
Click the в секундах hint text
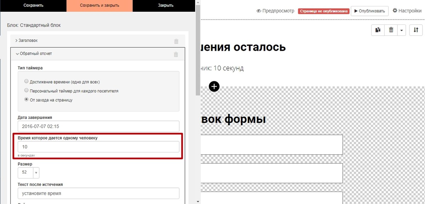pos(26,155)
